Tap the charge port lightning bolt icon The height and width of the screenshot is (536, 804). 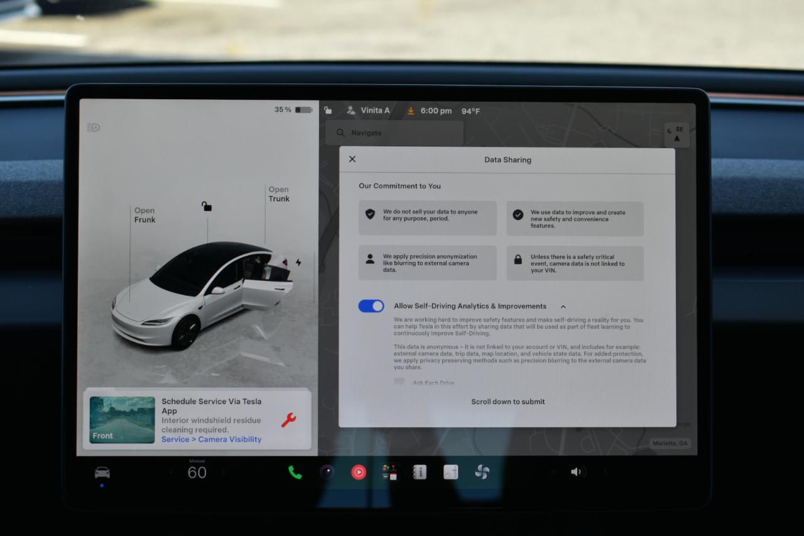(x=298, y=263)
